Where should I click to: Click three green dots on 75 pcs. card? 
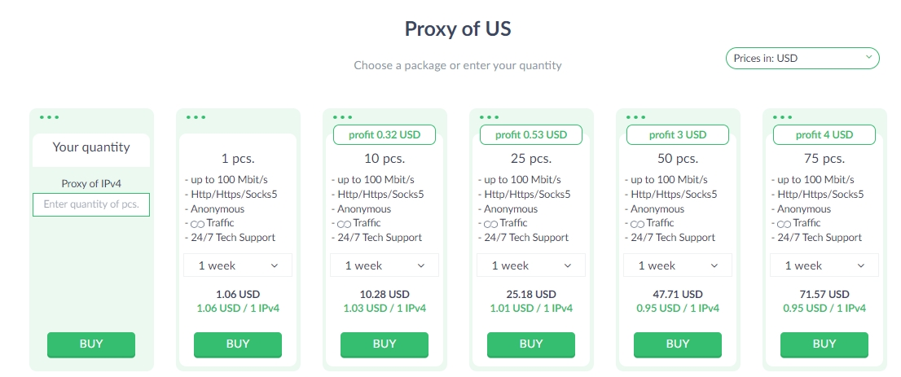pyautogui.click(x=783, y=117)
